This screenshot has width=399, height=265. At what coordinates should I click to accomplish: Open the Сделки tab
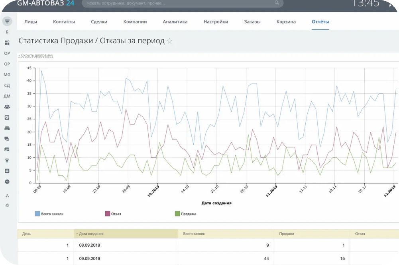pyautogui.click(x=99, y=21)
